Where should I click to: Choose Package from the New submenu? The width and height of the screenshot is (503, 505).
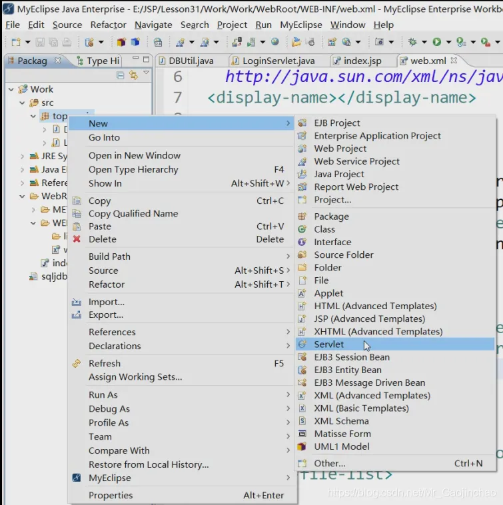point(395,217)
